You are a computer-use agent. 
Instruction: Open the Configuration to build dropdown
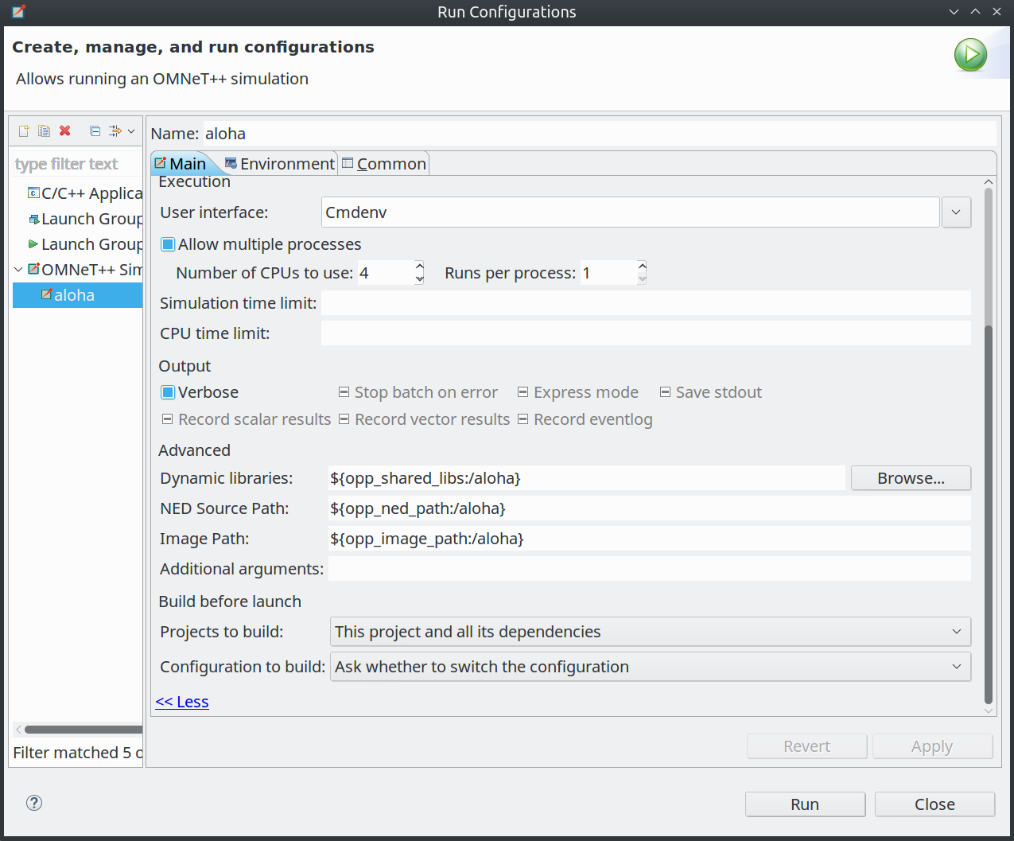coord(651,667)
